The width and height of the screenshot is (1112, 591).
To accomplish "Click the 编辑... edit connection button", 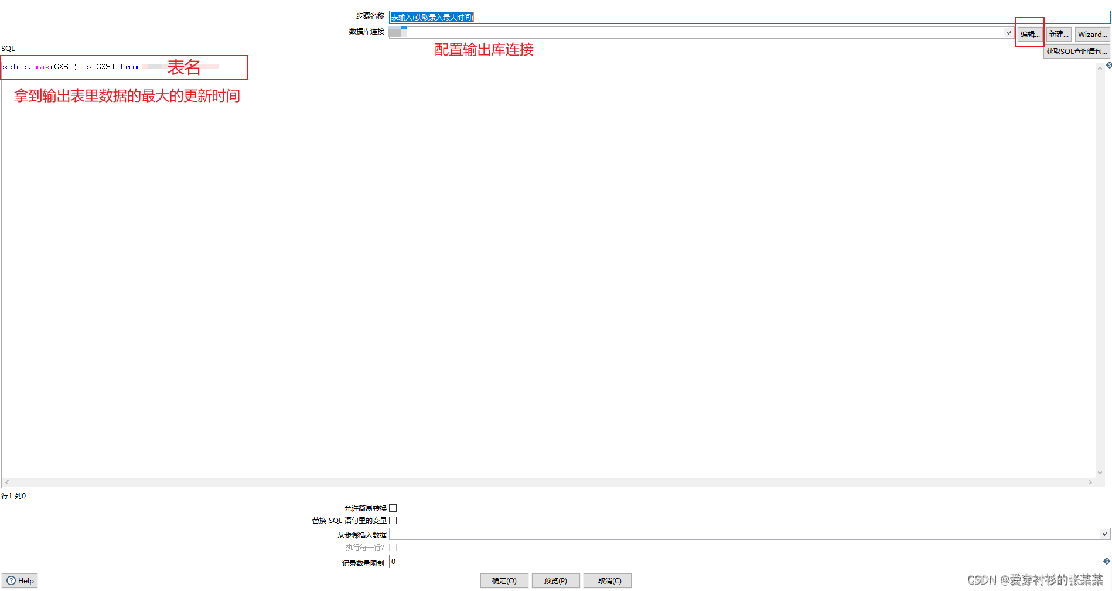I will pyautogui.click(x=1029, y=34).
